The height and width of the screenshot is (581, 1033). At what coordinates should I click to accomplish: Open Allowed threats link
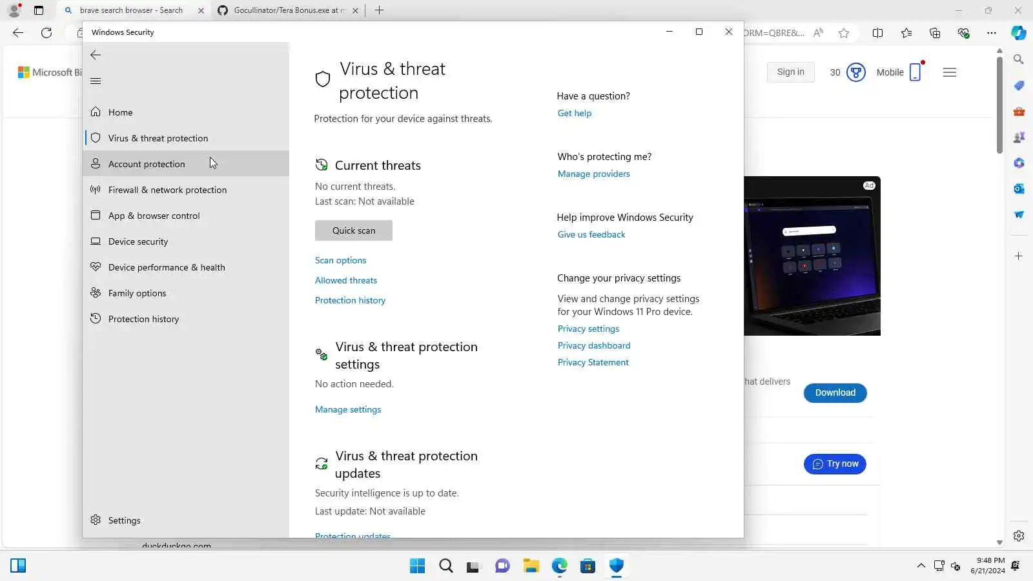pyautogui.click(x=346, y=280)
